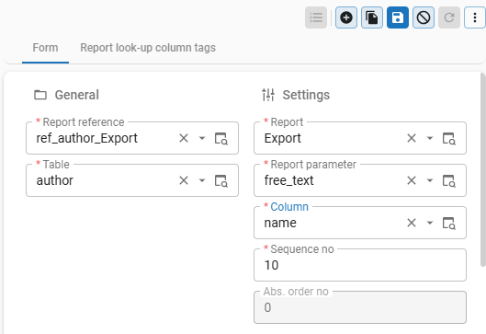The width and height of the screenshot is (486, 334).
Task: Open the three-dot overflow menu
Action: coord(475,17)
